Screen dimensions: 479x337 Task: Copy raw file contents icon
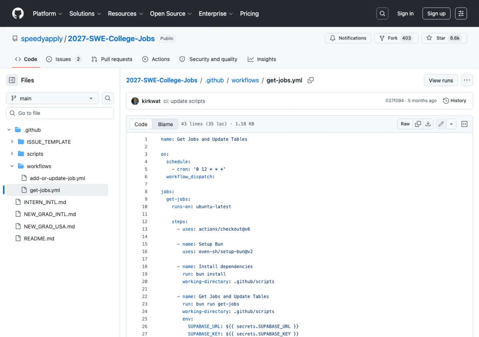click(418, 124)
